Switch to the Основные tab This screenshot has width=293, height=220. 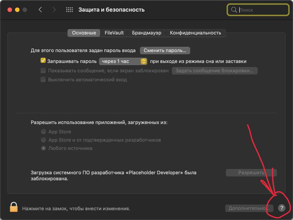84,33
